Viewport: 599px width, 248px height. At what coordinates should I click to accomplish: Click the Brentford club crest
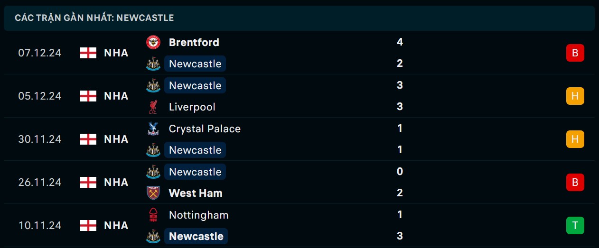tap(153, 43)
